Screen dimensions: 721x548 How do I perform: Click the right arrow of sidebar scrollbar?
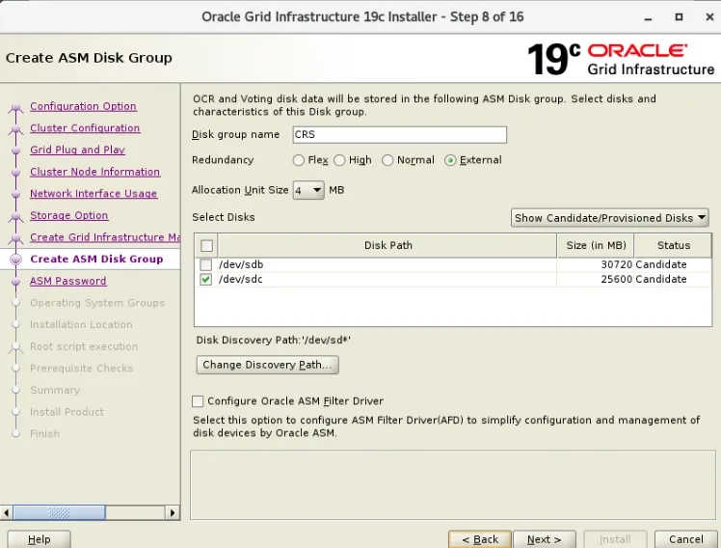[x=173, y=512]
